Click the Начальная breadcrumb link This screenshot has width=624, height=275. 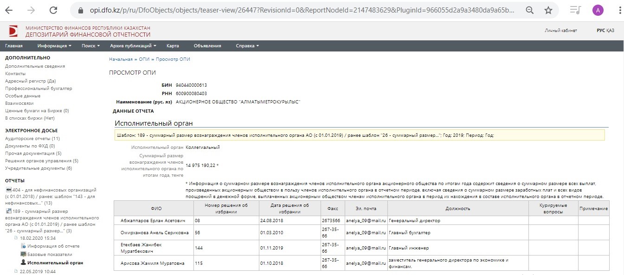click(x=121, y=59)
